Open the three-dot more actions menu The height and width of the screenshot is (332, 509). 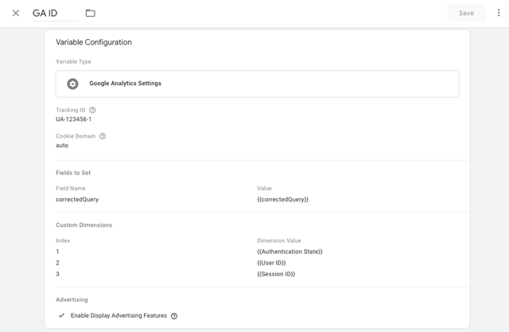click(499, 13)
